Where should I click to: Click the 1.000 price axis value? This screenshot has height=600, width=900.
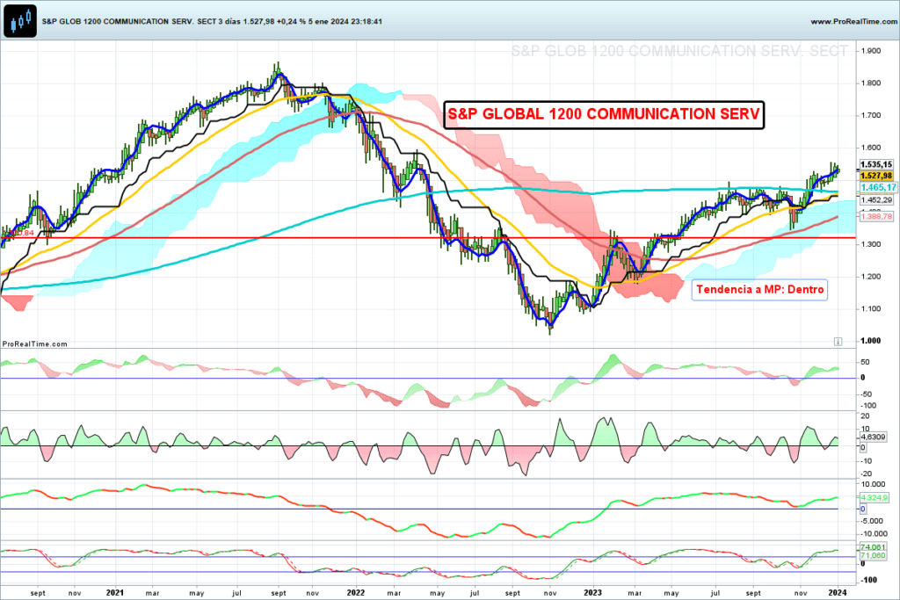871,341
